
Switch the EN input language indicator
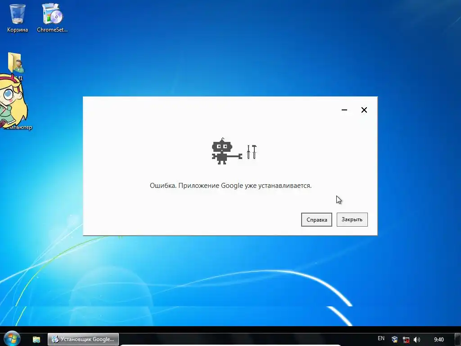[381, 338]
